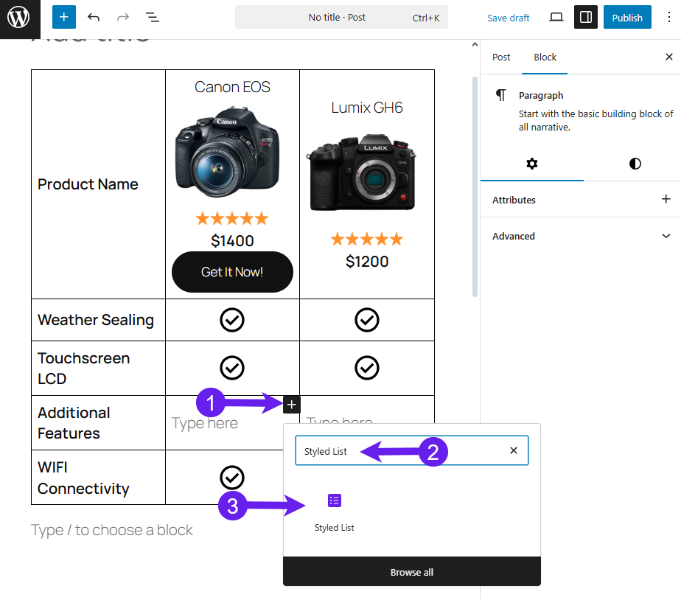Switch to the Styles half-circle tab
681x600 pixels.
(x=635, y=164)
